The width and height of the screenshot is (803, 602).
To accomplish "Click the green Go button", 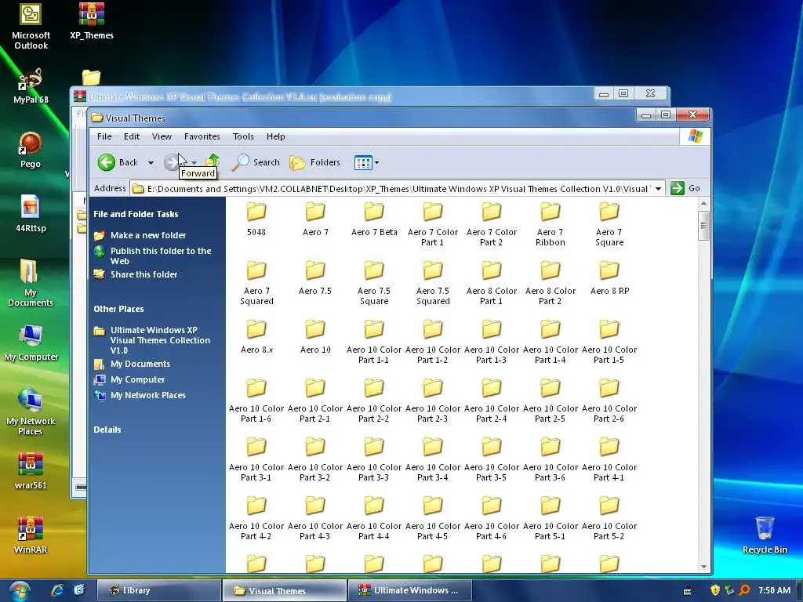I will [685, 188].
